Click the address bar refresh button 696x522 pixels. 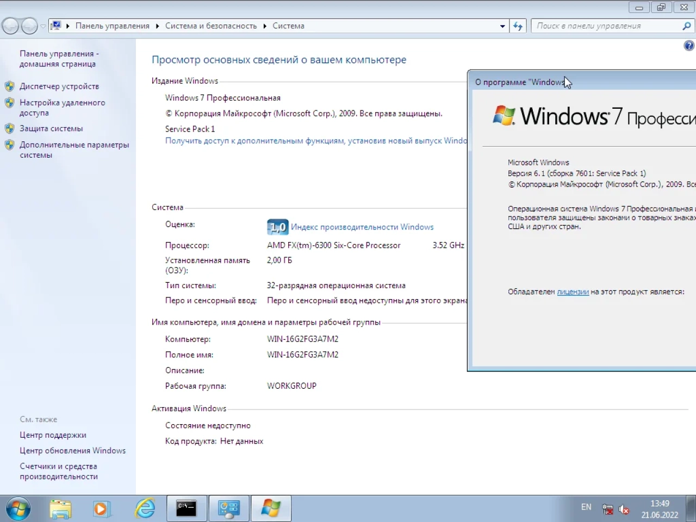(518, 26)
